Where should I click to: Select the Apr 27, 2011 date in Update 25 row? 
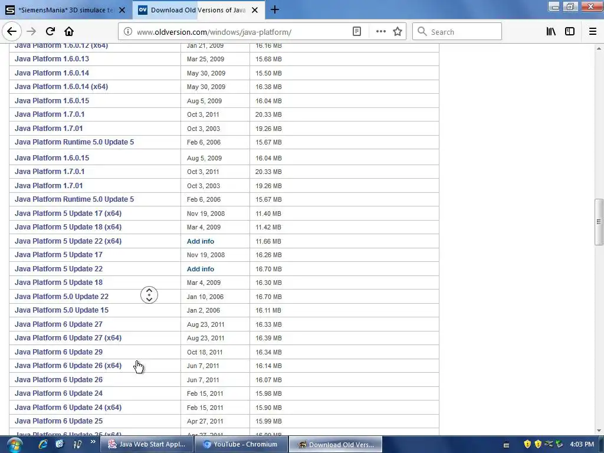click(205, 421)
